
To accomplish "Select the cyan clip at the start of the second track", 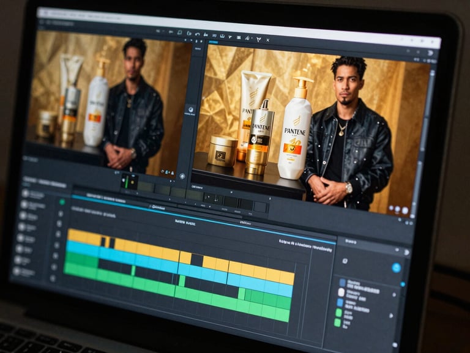I will click(83, 249).
